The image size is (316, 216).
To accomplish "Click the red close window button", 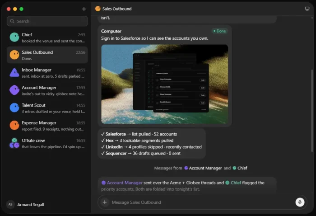I will (x=9, y=9).
